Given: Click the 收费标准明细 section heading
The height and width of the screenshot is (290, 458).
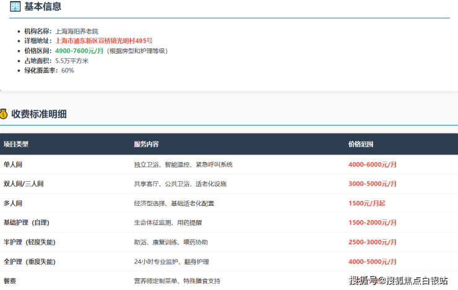Looking at the screenshot, I should tap(39, 114).
